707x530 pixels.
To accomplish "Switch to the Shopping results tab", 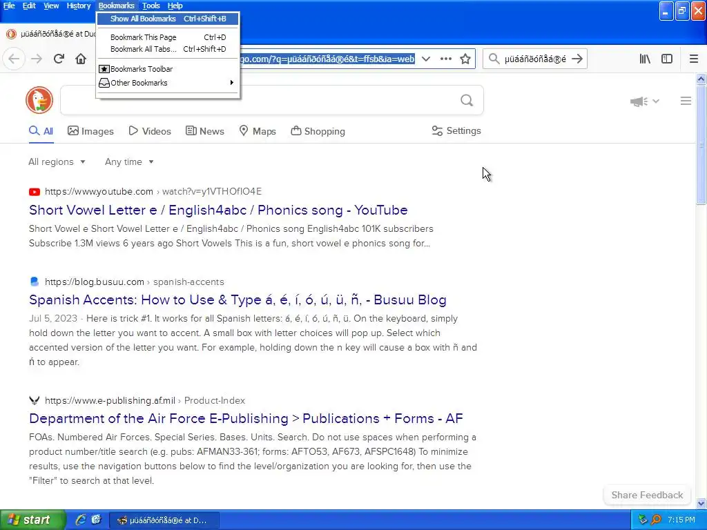I will [318, 131].
